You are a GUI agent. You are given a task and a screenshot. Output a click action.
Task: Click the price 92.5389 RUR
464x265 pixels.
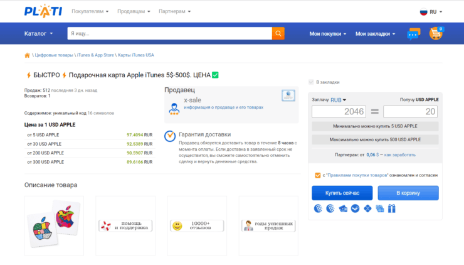point(139,144)
